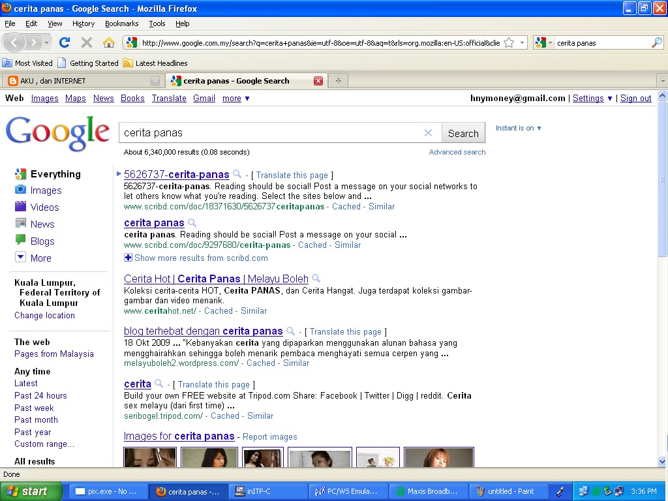The height and width of the screenshot is (501, 668).
Task: Click the Search button
Action: tap(463, 133)
